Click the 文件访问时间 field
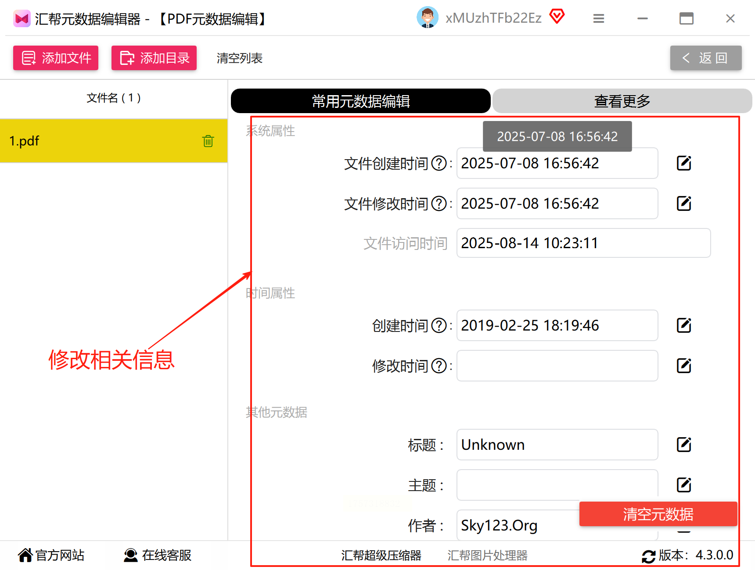Image resolution: width=755 pixels, height=570 pixels. pyautogui.click(x=583, y=243)
